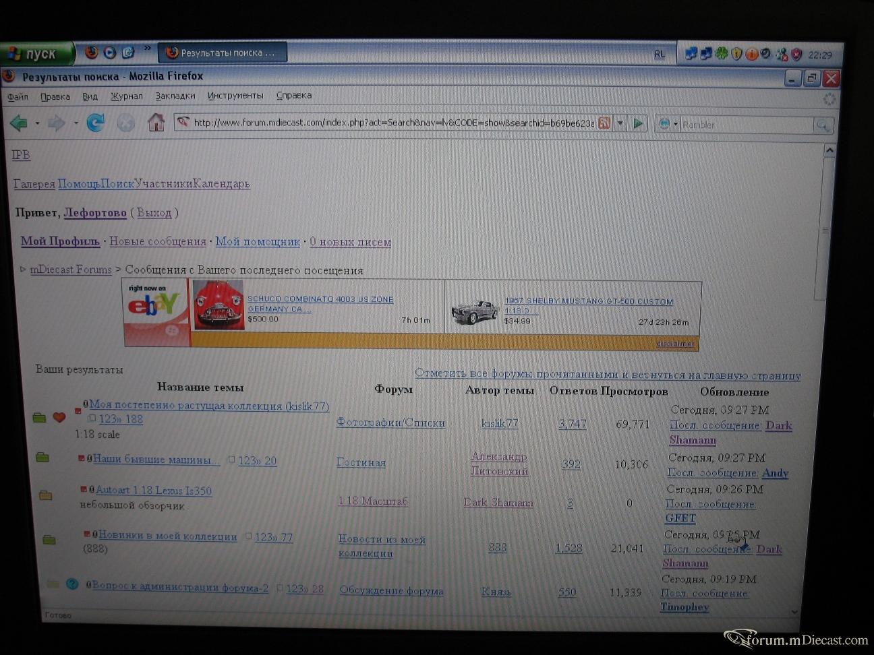Go back with the green Back arrow
Viewport: 874px width, 655px height.
point(19,123)
